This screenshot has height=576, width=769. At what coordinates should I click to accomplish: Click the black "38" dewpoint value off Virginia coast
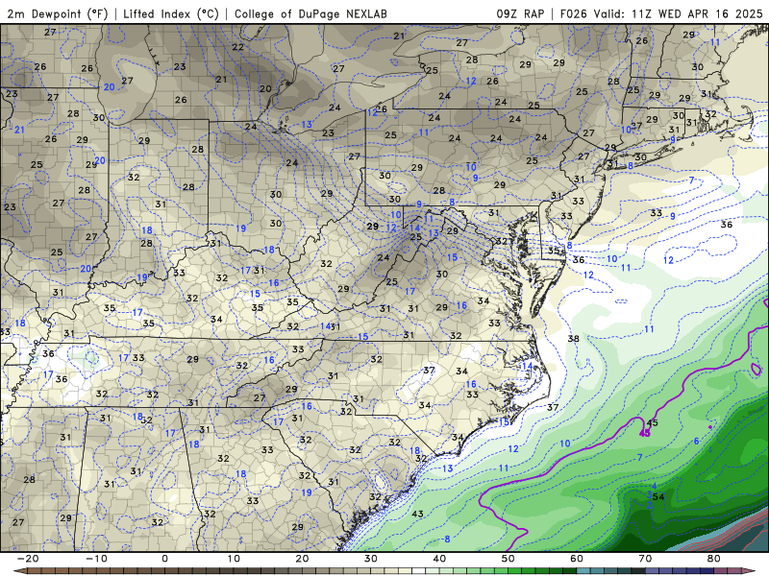[x=573, y=339]
